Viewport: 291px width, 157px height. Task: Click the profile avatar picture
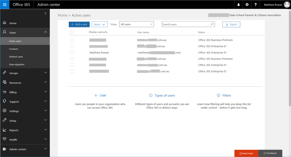[x=287, y=5]
